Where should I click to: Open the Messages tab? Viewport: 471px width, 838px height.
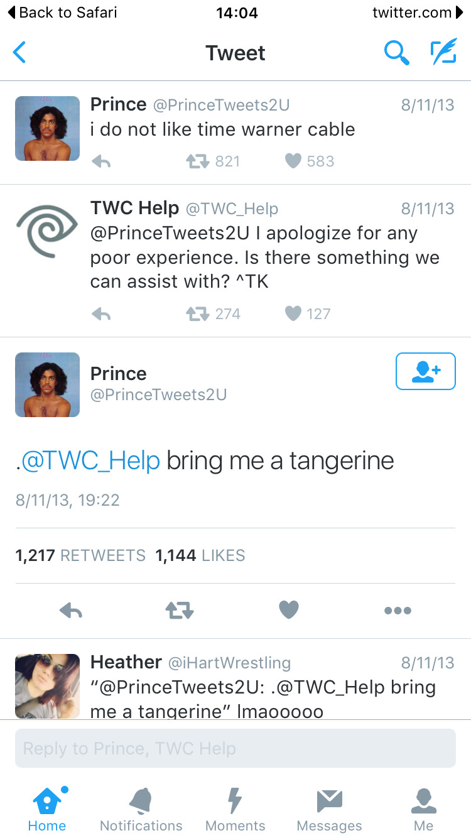[x=330, y=809]
